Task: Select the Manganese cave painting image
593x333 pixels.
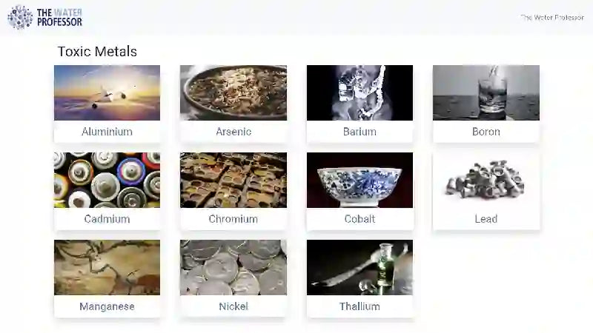Action: coord(107,267)
